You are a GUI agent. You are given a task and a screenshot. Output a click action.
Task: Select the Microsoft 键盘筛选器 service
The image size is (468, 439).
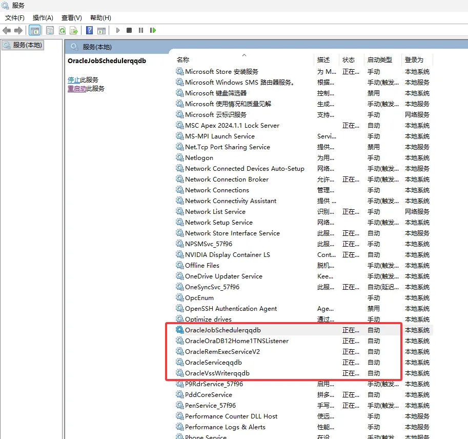point(303,93)
